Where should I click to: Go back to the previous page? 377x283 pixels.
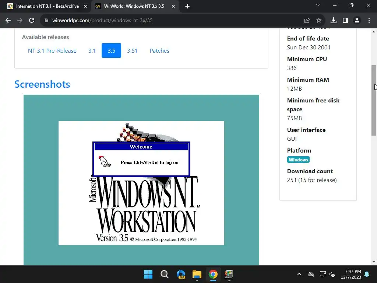click(x=8, y=21)
